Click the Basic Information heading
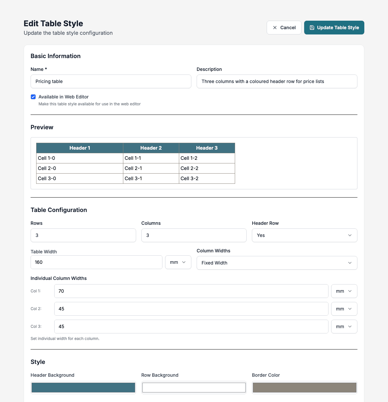Image resolution: width=388 pixels, height=402 pixels. 56,56
